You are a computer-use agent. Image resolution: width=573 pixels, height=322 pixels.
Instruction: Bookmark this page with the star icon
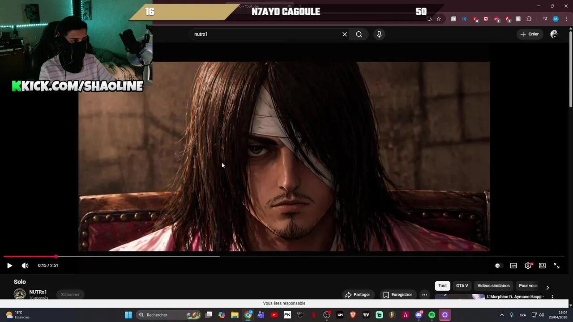click(x=439, y=19)
